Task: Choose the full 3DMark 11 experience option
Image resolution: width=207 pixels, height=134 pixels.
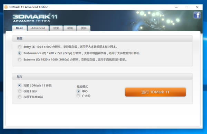Action: (20, 86)
